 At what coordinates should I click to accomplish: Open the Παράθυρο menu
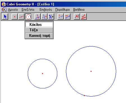[63, 10]
